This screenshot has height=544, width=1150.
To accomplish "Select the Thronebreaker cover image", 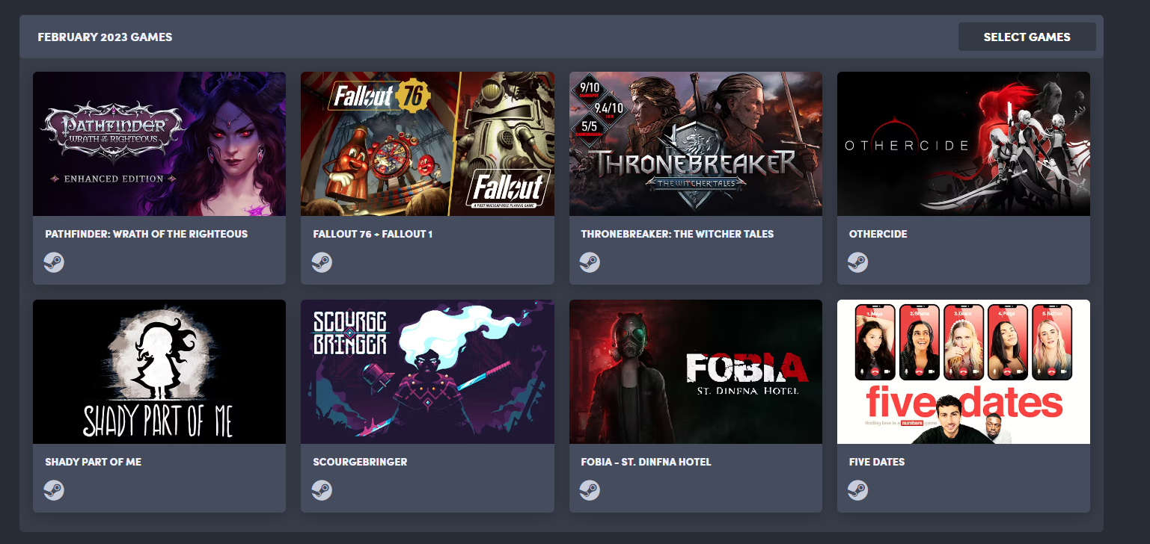I will [x=696, y=143].
